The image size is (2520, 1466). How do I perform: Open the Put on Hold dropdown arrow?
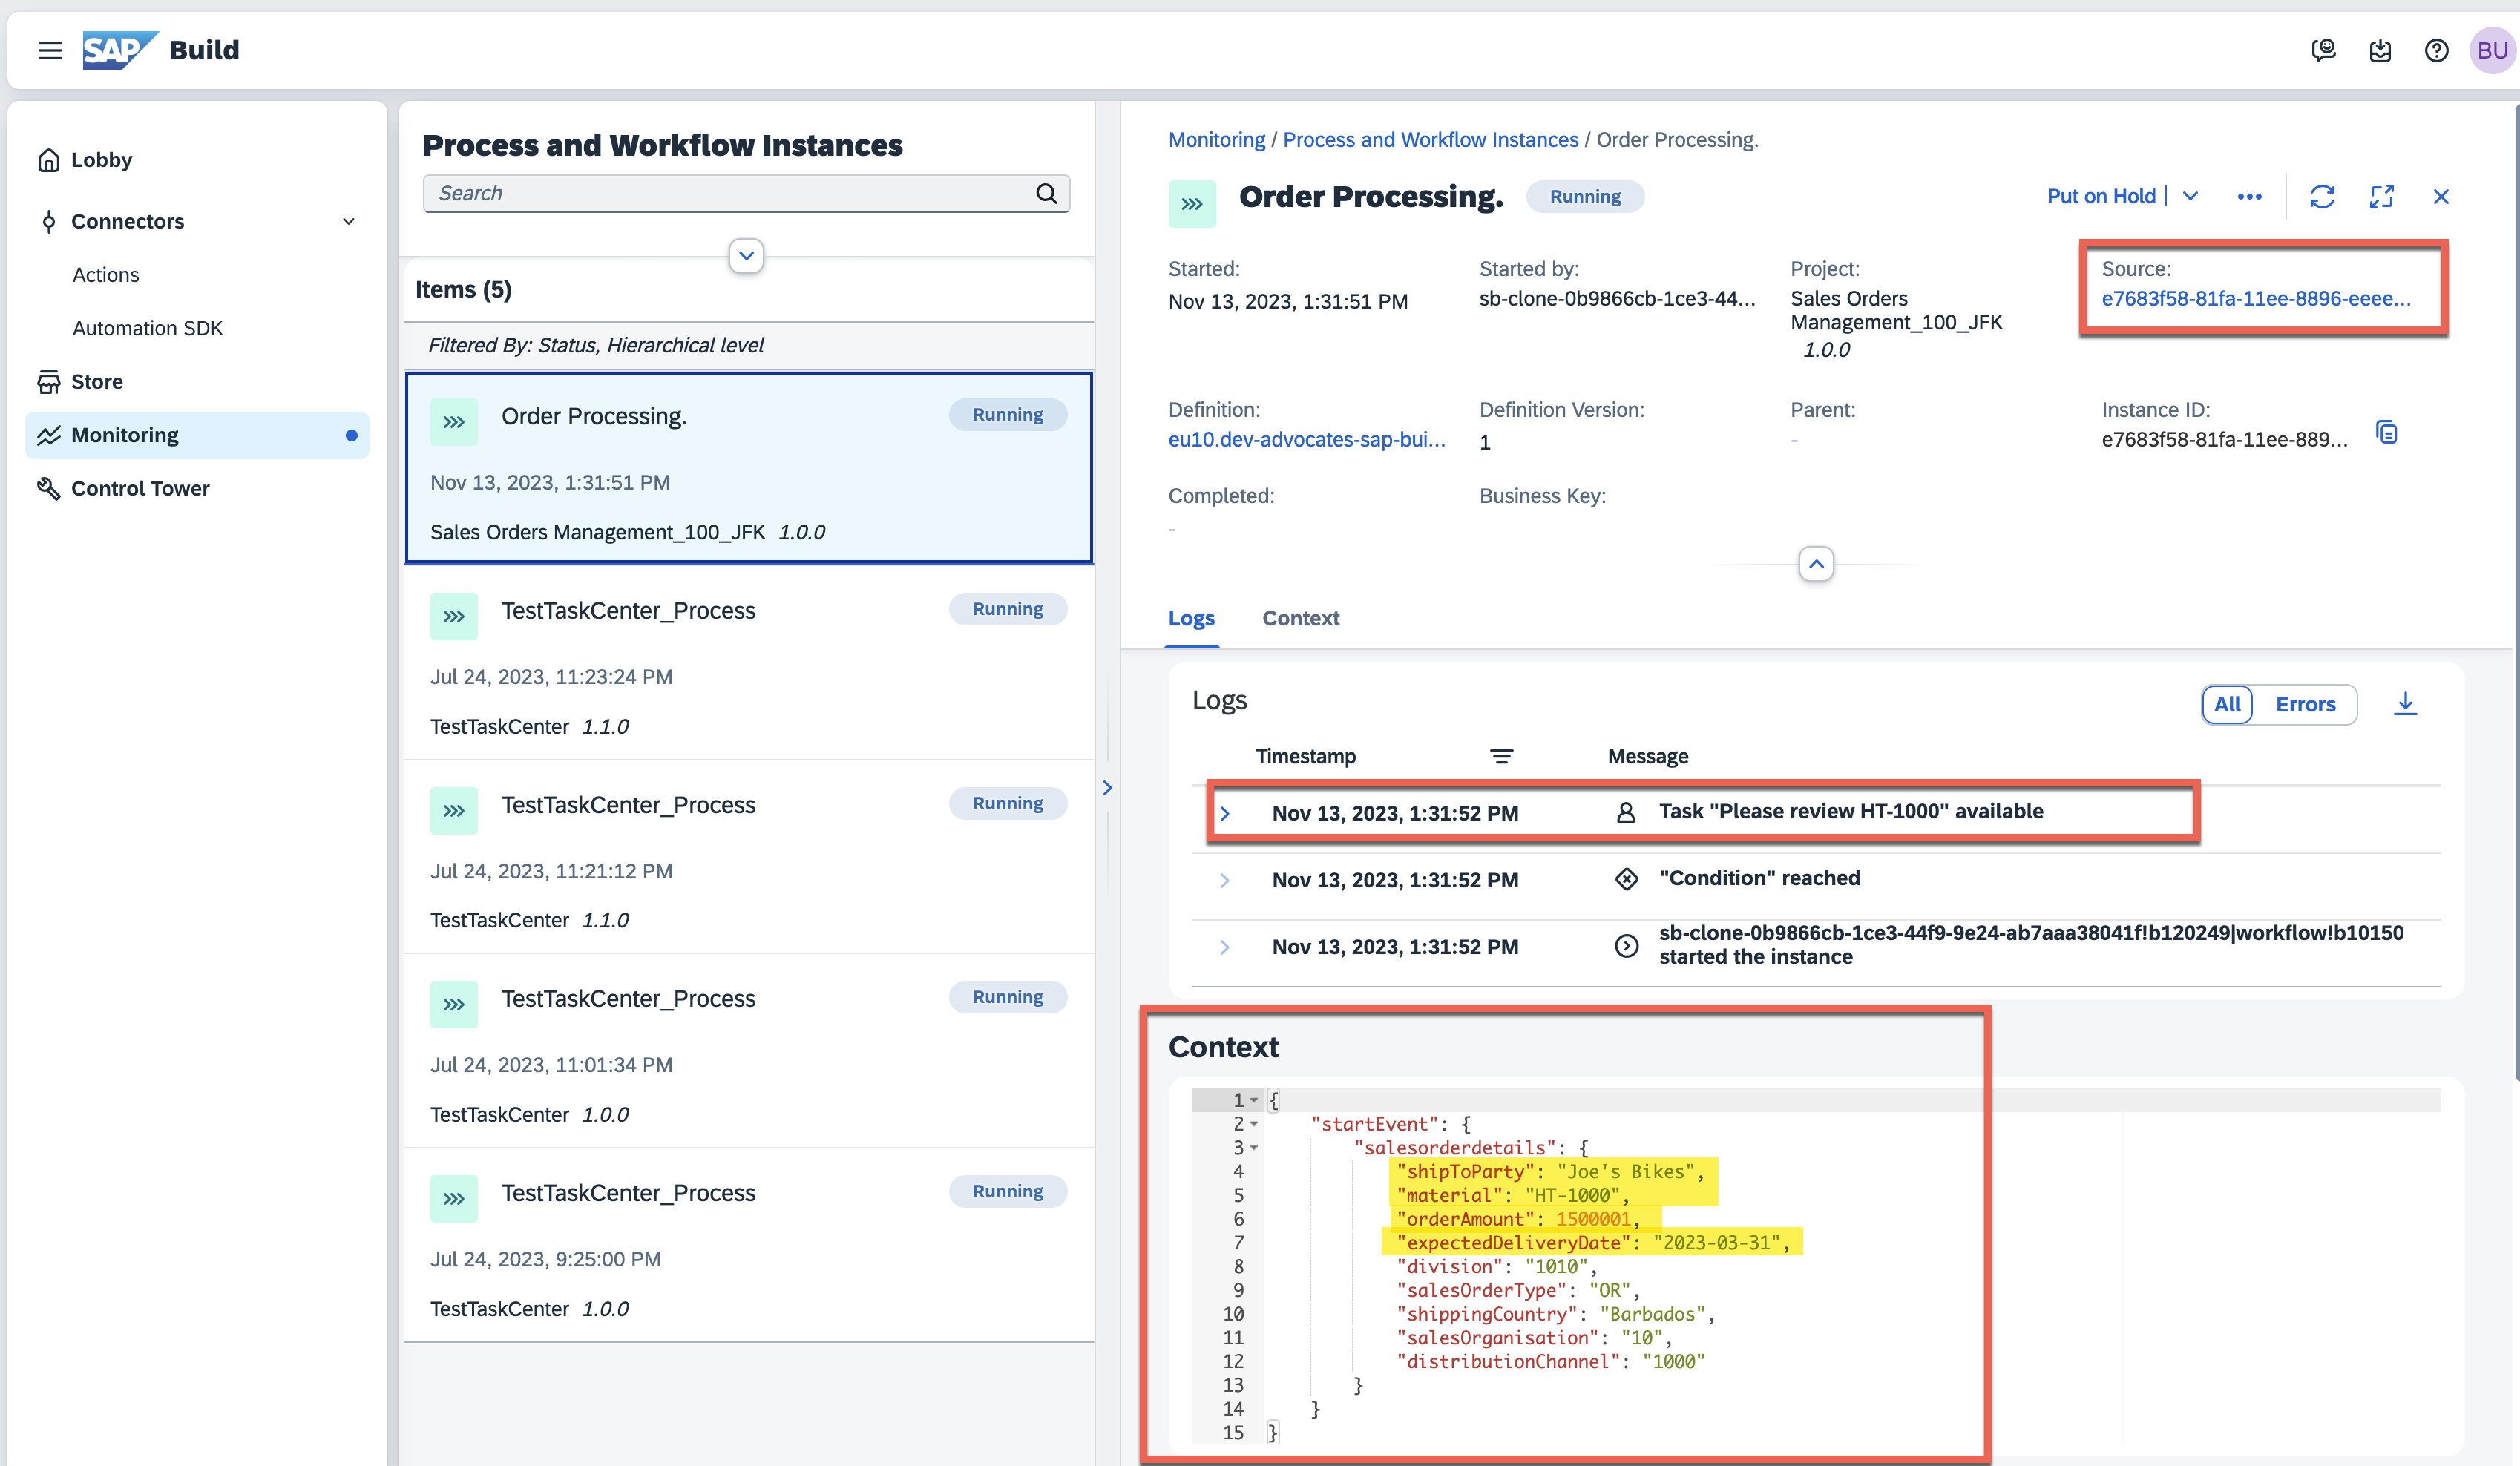(x=2189, y=196)
